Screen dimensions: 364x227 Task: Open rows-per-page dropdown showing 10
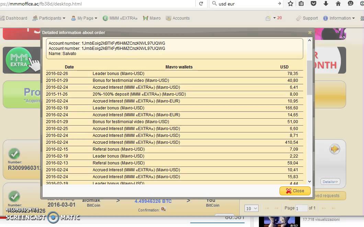coord(251,208)
